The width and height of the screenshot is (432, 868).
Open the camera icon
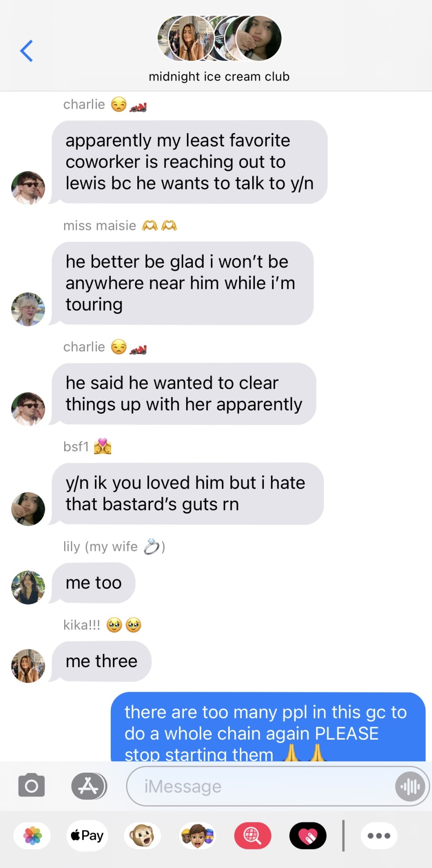(32, 786)
